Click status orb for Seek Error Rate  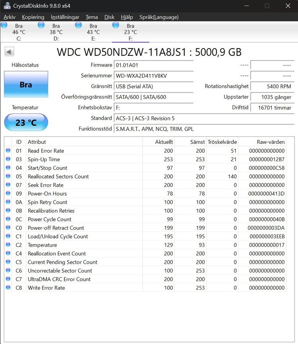8,185
